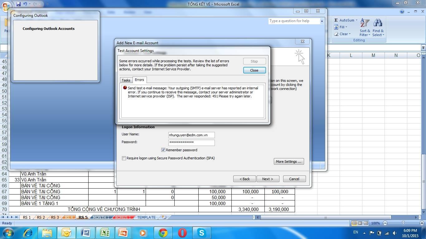
Task: Select the Errors tab
Action: (139, 80)
